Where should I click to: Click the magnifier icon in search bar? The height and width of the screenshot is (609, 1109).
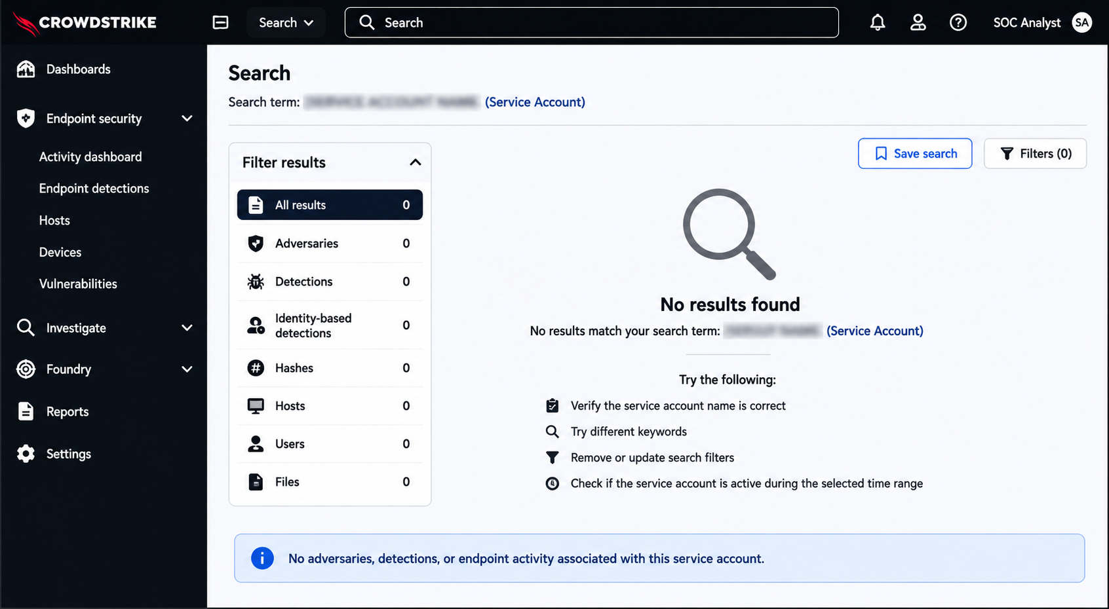pos(367,22)
